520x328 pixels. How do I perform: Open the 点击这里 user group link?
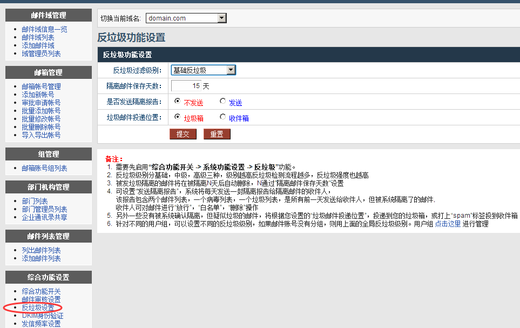[448, 224]
